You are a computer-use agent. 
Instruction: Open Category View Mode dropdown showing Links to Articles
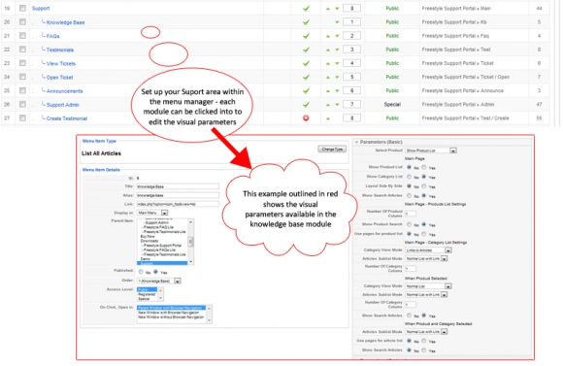pyautogui.click(x=428, y=250)
